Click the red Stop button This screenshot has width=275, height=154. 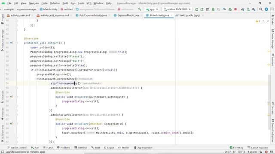coord(235,9)
